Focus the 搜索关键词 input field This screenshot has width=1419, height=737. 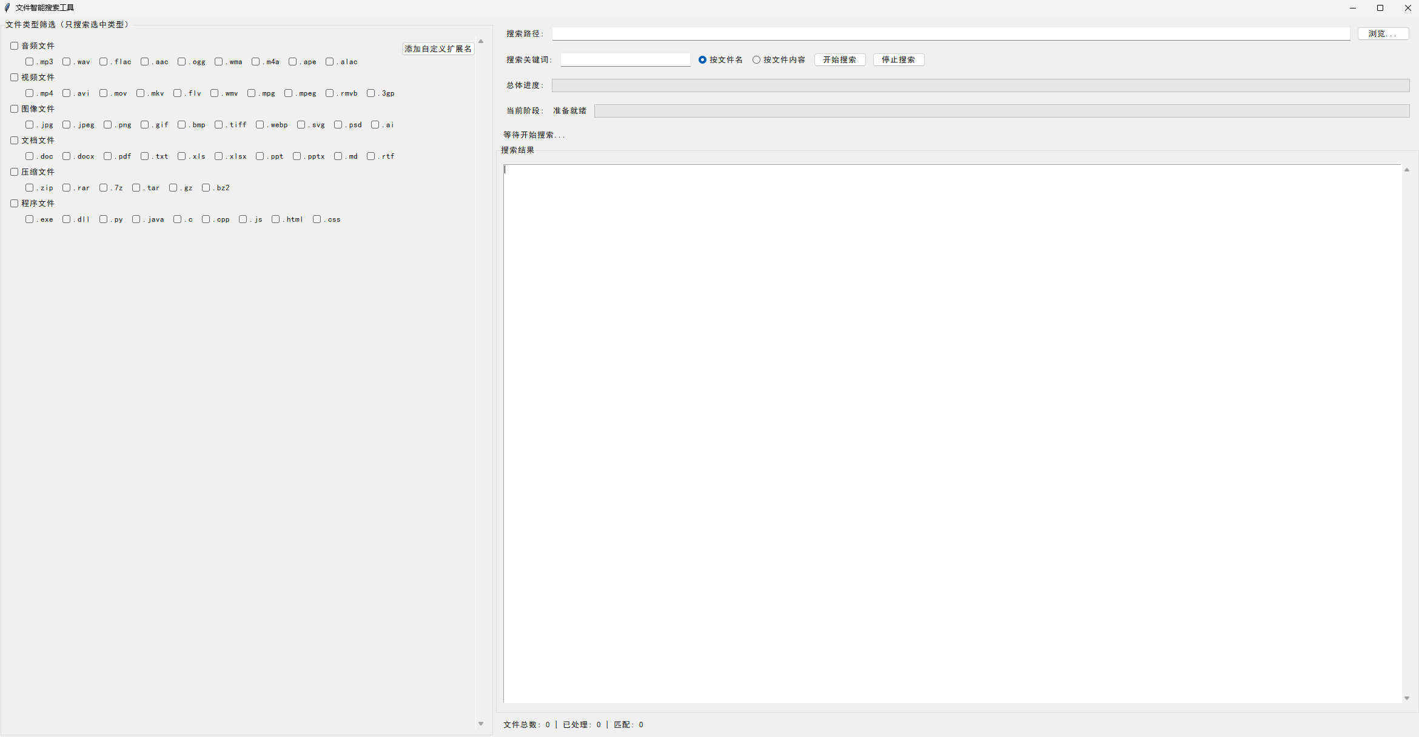tap(625, 60)
